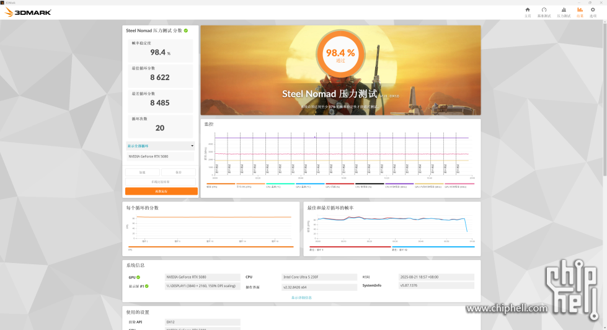Image resolution: width=607 pixels, height=330 pixels.
Task: Expand the show all loops (显示全部循环) dropdown
Action: click(160, 146)
